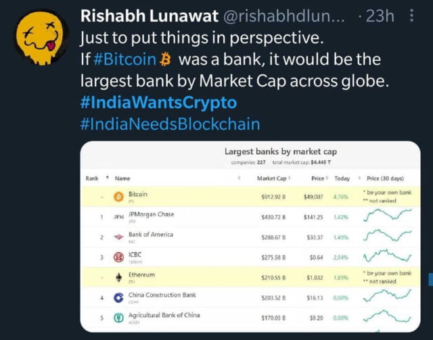
Task: Open JPMorgan Chase 30-day price chart
Action: [387, 217]
